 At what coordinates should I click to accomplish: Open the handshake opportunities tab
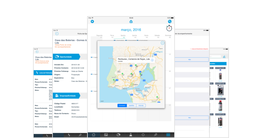pyautogui.click(x=118, y=135)
